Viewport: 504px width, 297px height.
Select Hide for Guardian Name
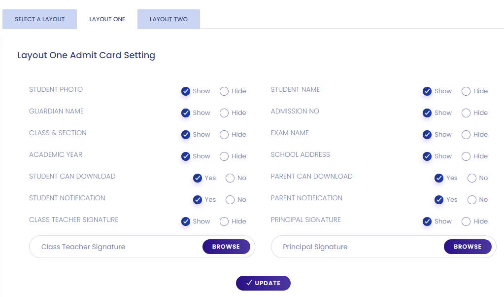coord(224,113)
